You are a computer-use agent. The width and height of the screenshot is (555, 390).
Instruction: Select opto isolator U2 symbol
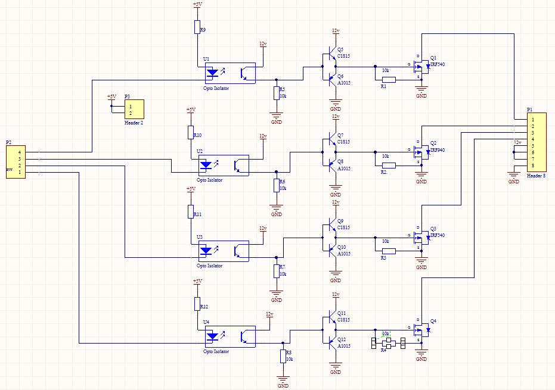tap(224, 165)
